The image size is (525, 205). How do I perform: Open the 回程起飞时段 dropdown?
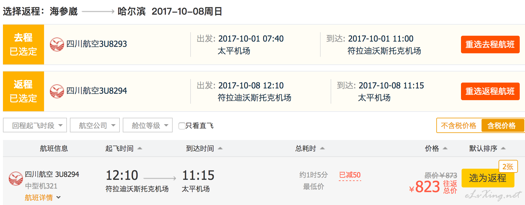tap(35, 125)
